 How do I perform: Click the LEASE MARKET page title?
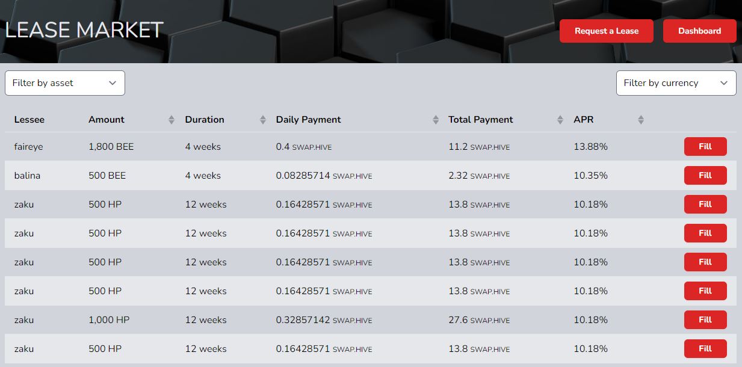click(84, 30)
